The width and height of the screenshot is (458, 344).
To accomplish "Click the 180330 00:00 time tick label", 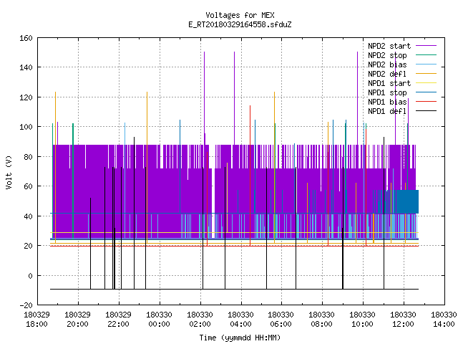I will (159, 320).
